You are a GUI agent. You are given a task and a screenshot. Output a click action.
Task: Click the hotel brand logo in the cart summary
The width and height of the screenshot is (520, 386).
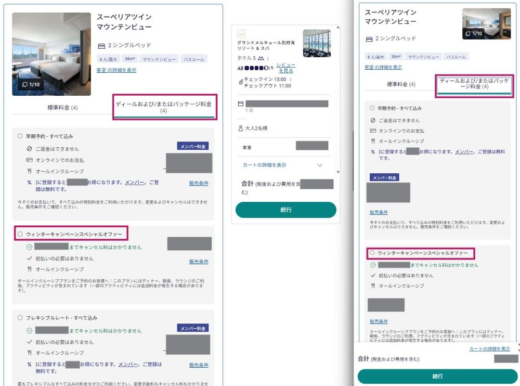pyautogui.click(x=241, y=34)
